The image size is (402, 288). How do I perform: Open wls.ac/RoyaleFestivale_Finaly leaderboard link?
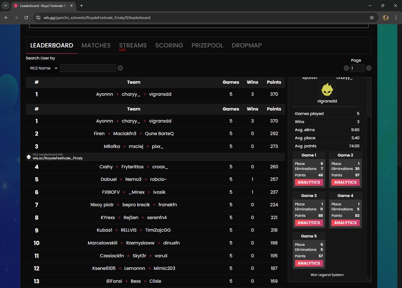pos(58,158)
